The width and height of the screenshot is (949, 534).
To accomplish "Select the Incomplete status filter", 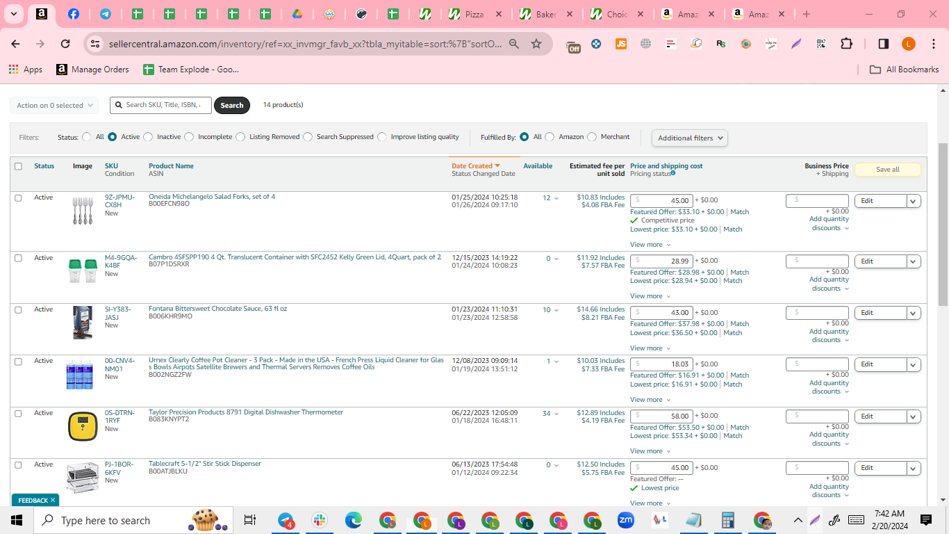I will (x=189, y=137).
